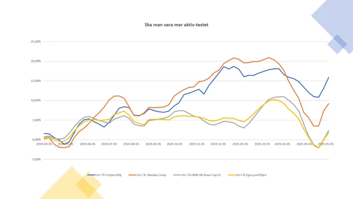Click the chart title 'Ska man vara mer aktiv-testet'

click(177, 25)
